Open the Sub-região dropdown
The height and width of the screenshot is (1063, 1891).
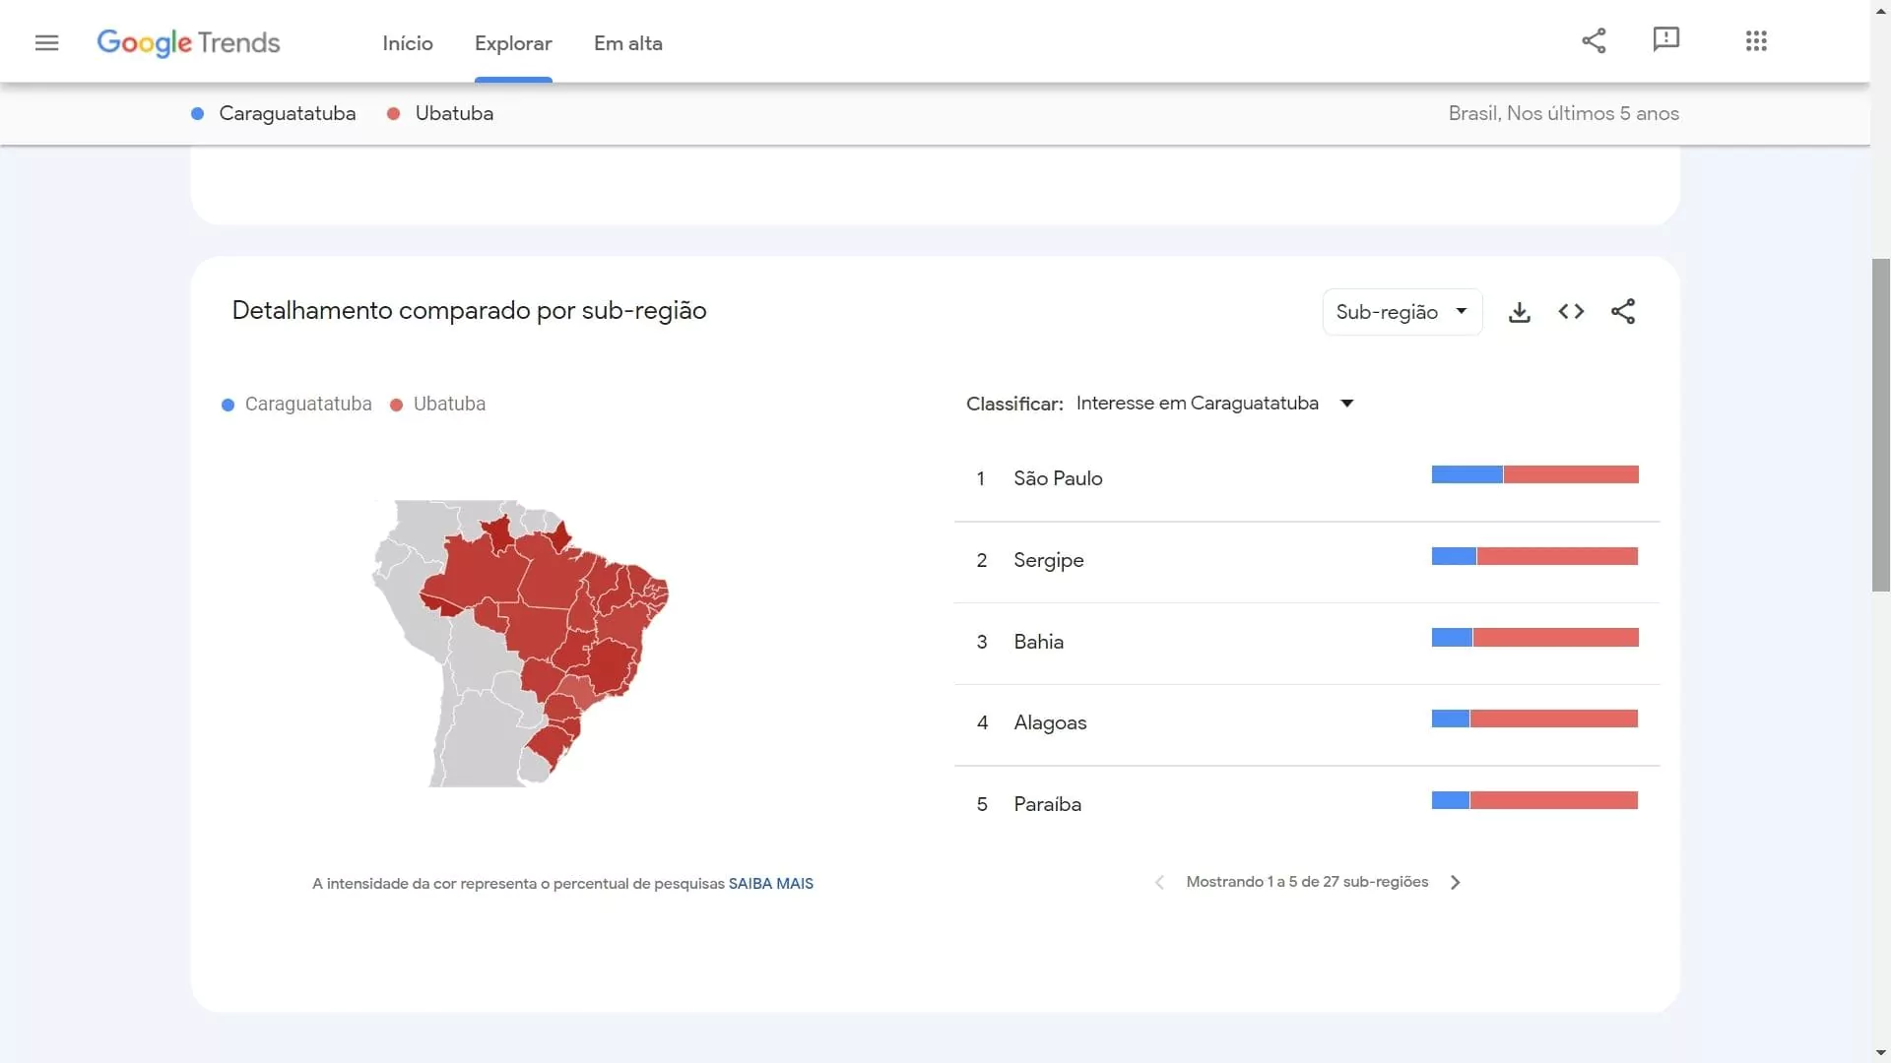click(1402, 312)
